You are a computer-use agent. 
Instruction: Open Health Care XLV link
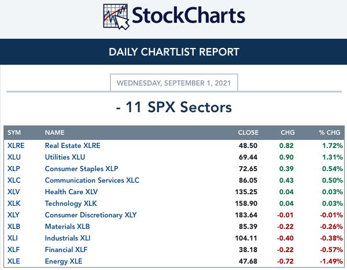tap(71, 192)
